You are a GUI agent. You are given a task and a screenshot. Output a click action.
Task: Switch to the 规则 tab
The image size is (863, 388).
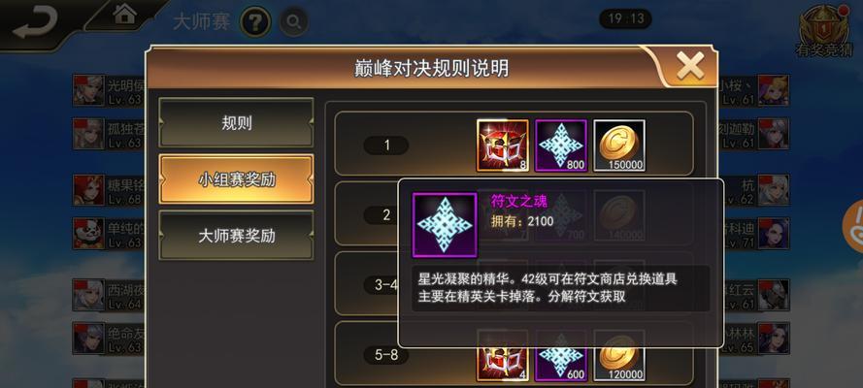tap(236, 123)
